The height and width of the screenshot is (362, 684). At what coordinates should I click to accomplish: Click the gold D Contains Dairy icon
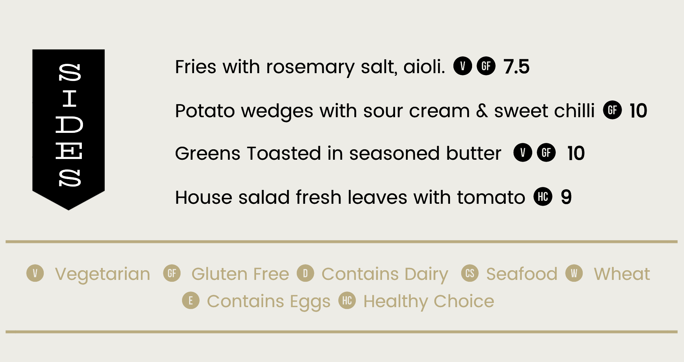(x=305, y=273)
